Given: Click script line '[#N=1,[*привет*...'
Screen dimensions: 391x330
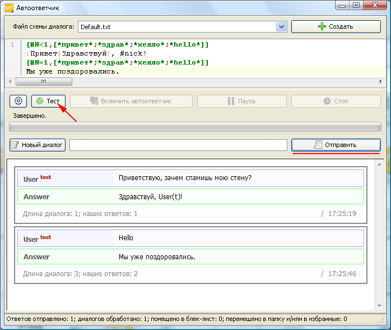Looking at the screenshot, I should pos(118,62).
